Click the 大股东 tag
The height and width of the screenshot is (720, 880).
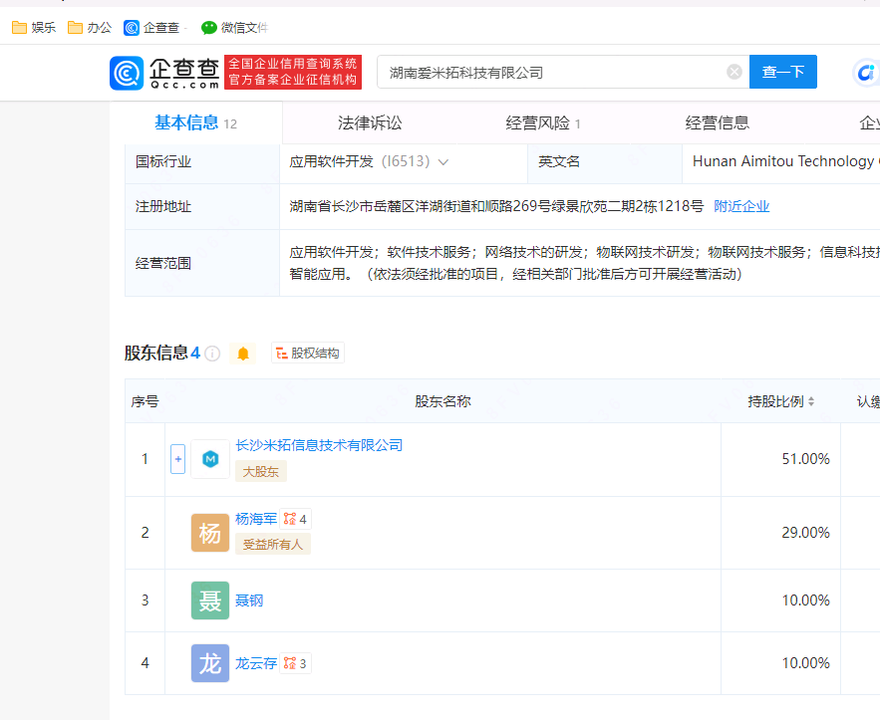261,472
